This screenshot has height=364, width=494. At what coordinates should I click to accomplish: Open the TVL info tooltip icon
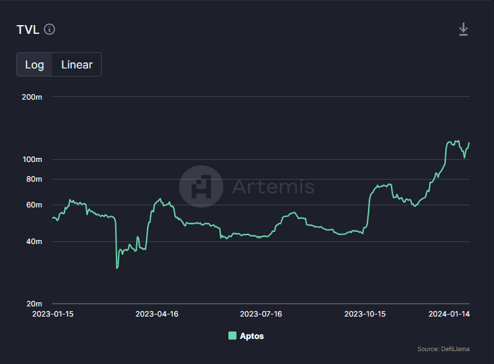pyautogui.click(x=49, y=29)
